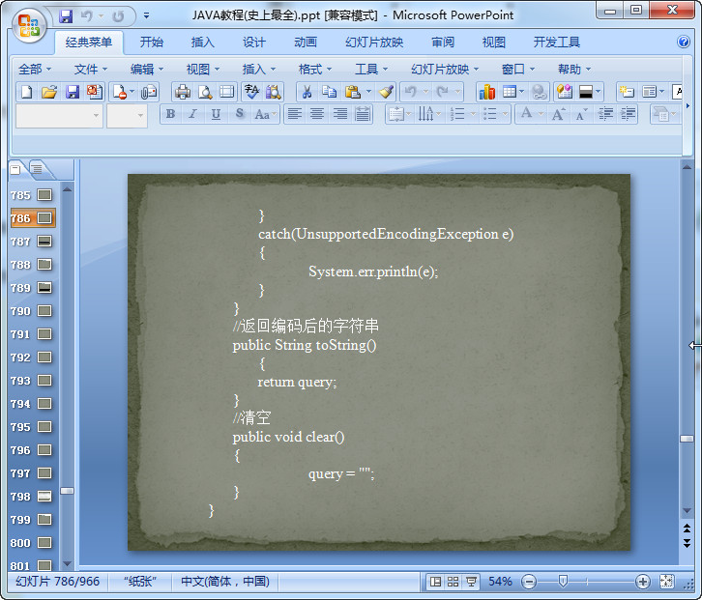Click the “纸张” theme status entry
Image resolution: width=702 pixels, height=600 pixels.
[139, 582]
